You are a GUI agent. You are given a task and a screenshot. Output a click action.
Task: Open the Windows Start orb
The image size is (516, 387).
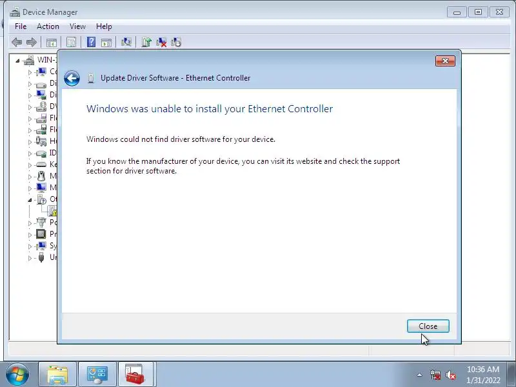click(x=17, y=374)
